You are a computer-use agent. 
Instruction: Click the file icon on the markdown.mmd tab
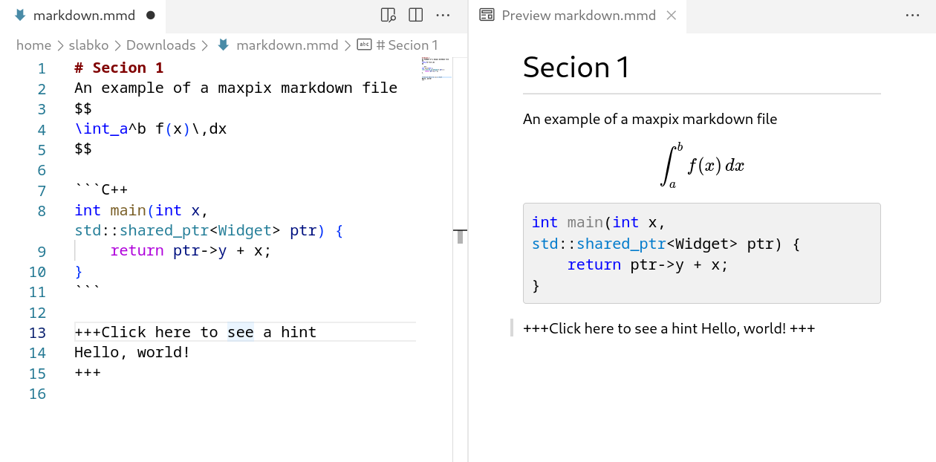[21, 14]
